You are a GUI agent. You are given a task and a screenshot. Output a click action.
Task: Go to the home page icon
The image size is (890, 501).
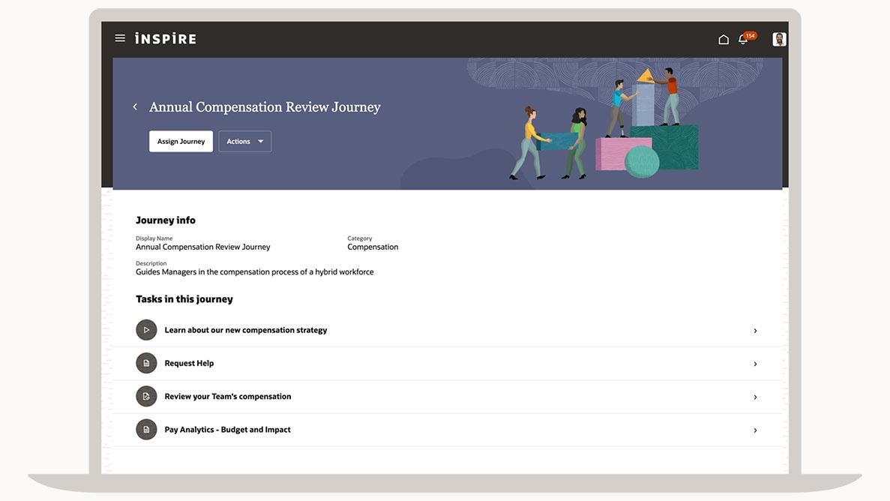click(724, 39)
